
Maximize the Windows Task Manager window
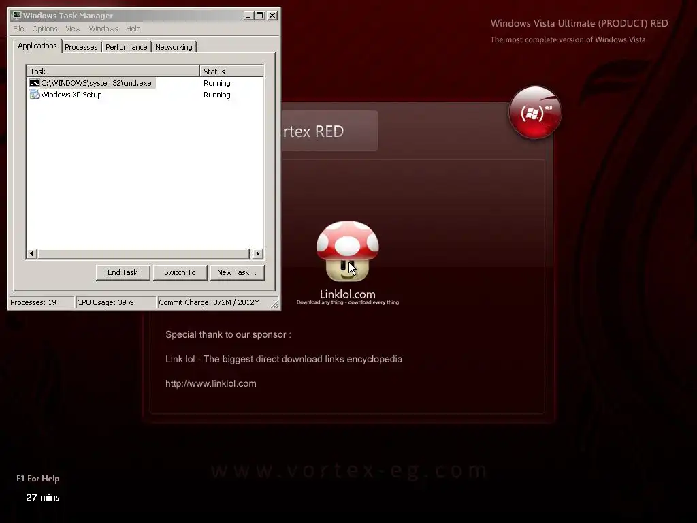pos(259,16)
